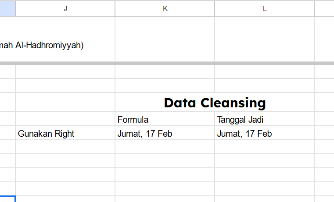Click the frozen row divider bar
Viewport: 334px width, 202px height.
(167, 64)
